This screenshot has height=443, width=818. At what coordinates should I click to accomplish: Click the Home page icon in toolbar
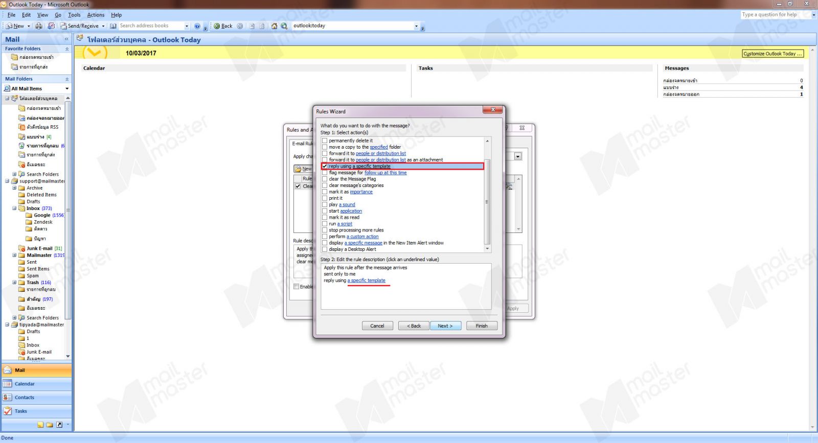275,26
